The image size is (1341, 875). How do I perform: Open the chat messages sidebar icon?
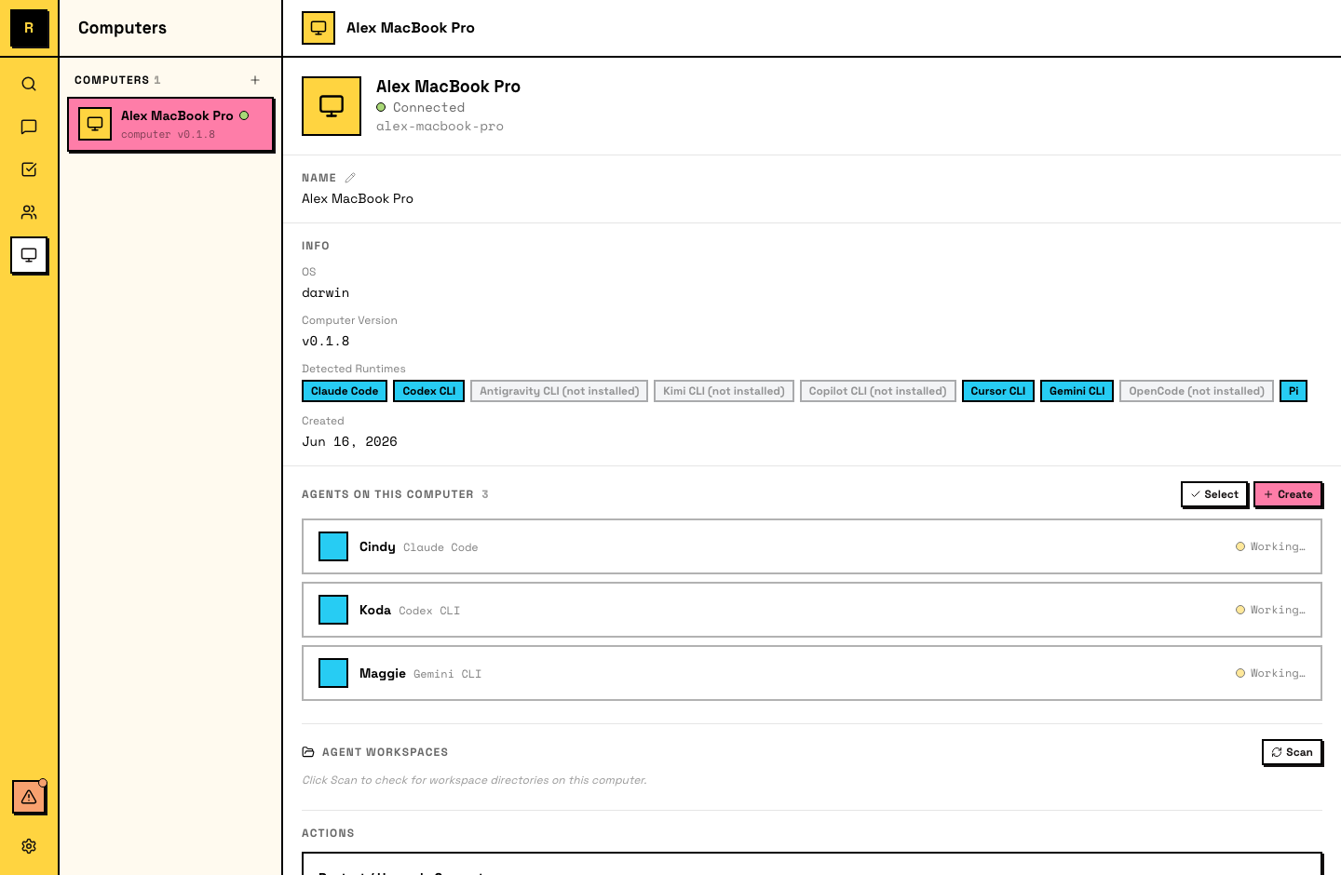29,127
